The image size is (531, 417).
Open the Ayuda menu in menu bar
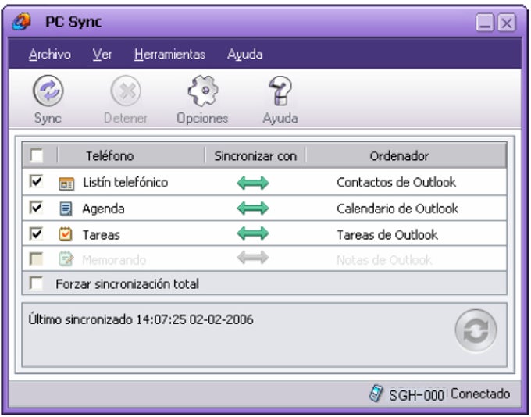tap(245, 54)
